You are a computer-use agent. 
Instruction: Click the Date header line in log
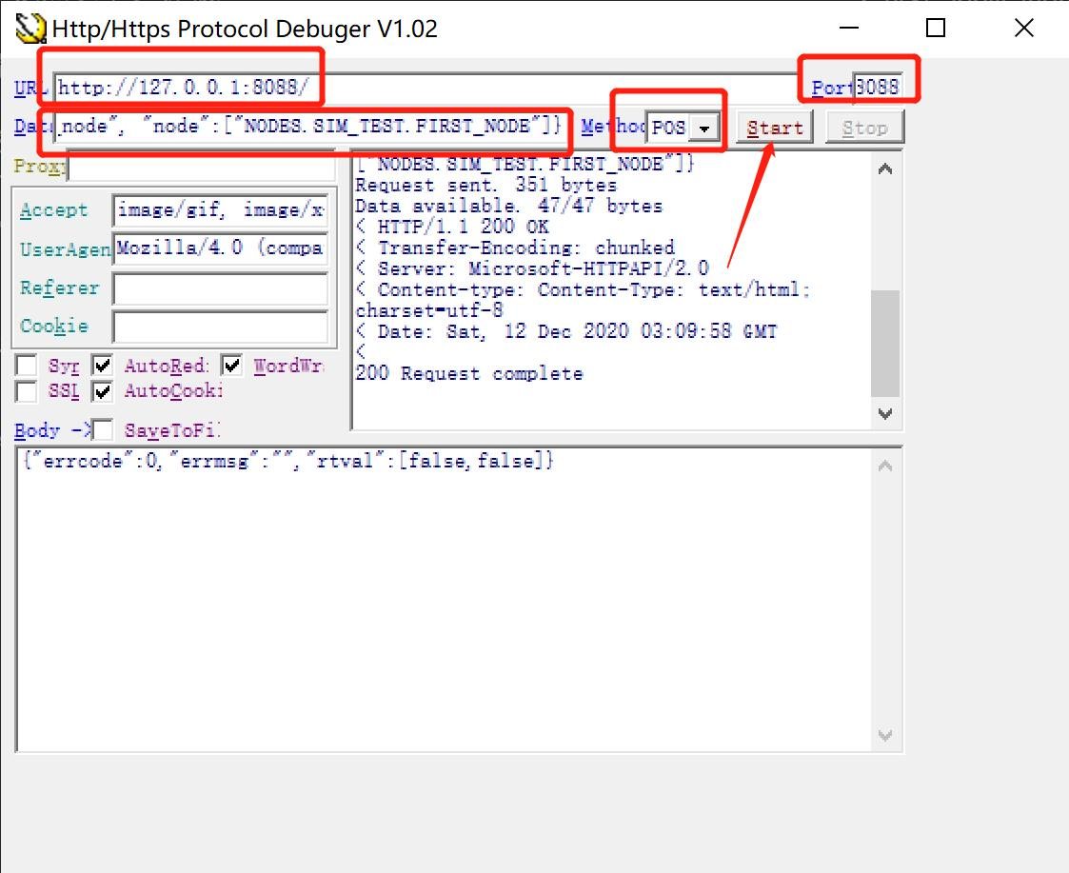click(x=565, y=332)
